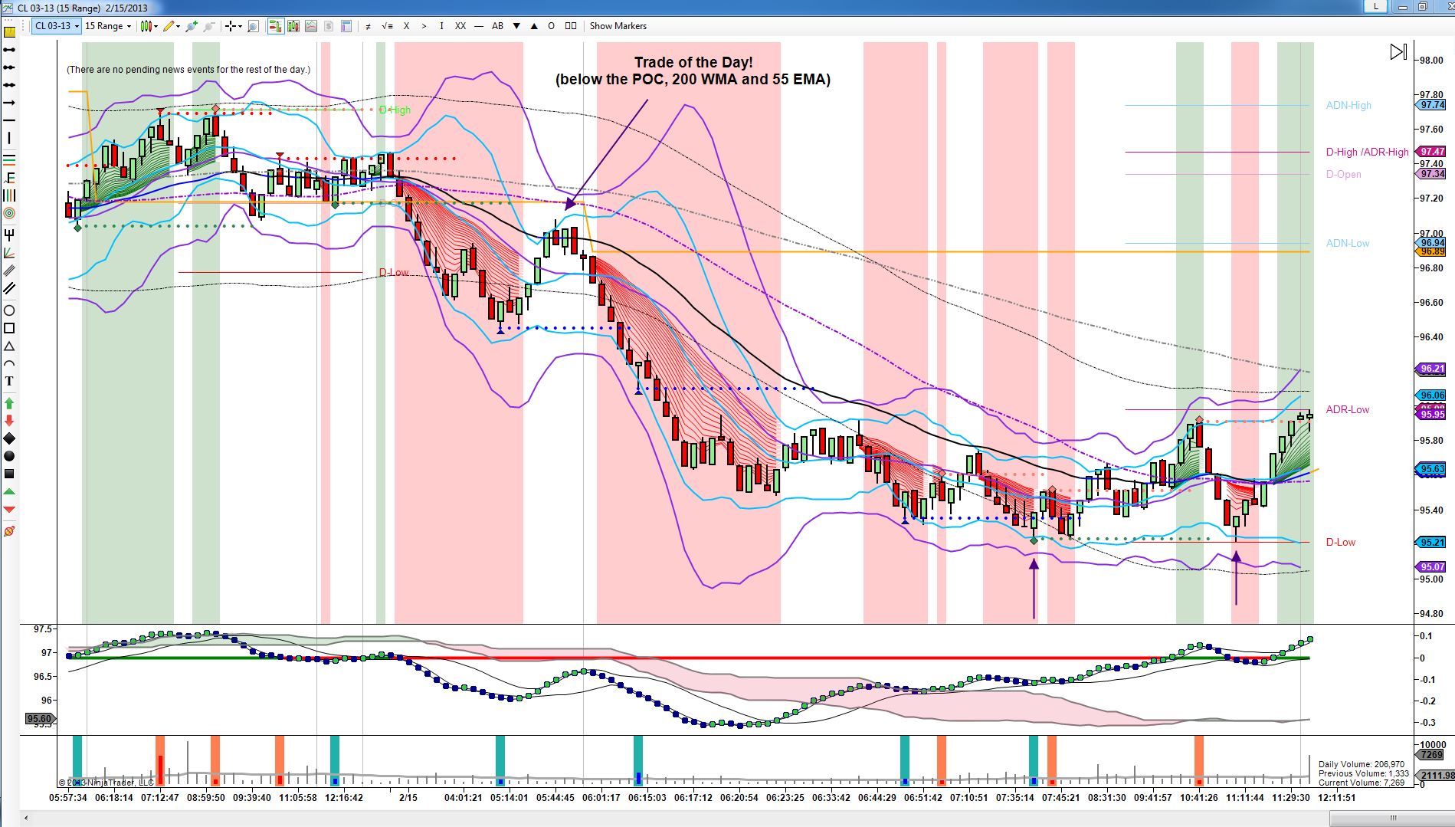This screenshot has height=827, width=1455.
Task: Click the ADN-Low level label
Action: coord(1347,243)
